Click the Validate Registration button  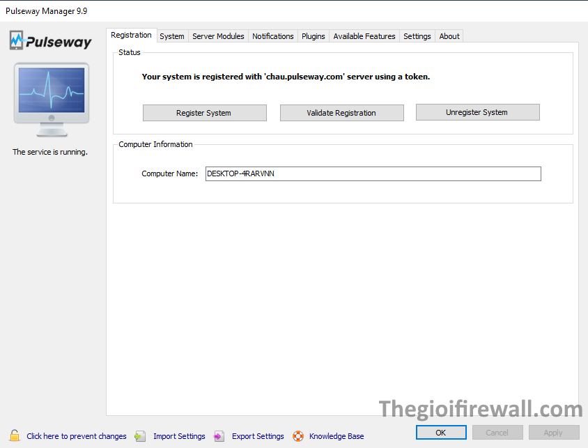point(341,113)
